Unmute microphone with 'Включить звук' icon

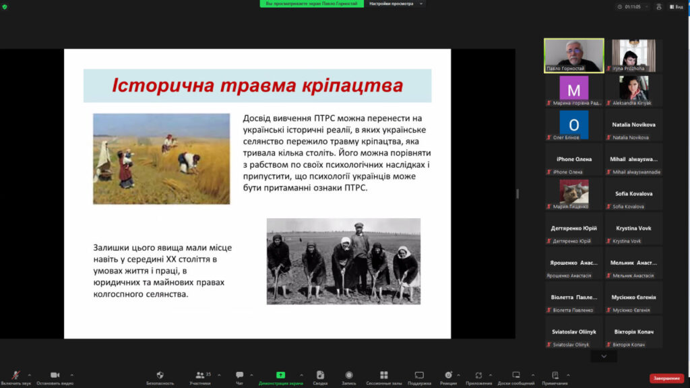15,375
